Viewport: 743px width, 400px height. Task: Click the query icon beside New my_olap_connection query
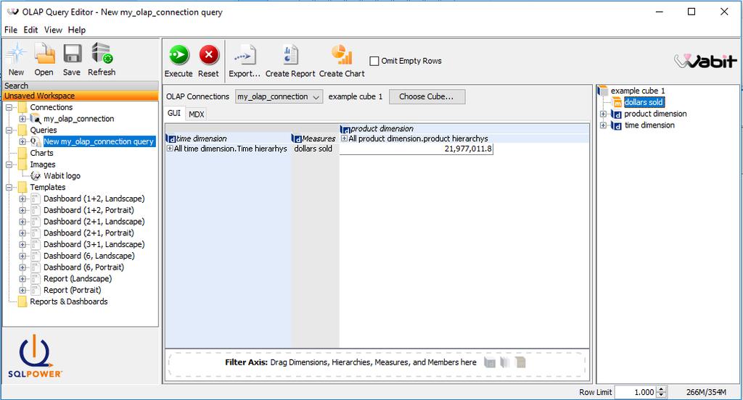(36, 141)
